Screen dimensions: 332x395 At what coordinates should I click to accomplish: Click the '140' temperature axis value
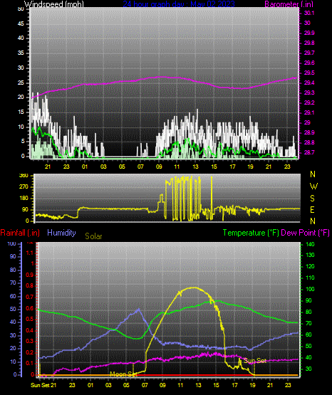(x=310, y=244)
